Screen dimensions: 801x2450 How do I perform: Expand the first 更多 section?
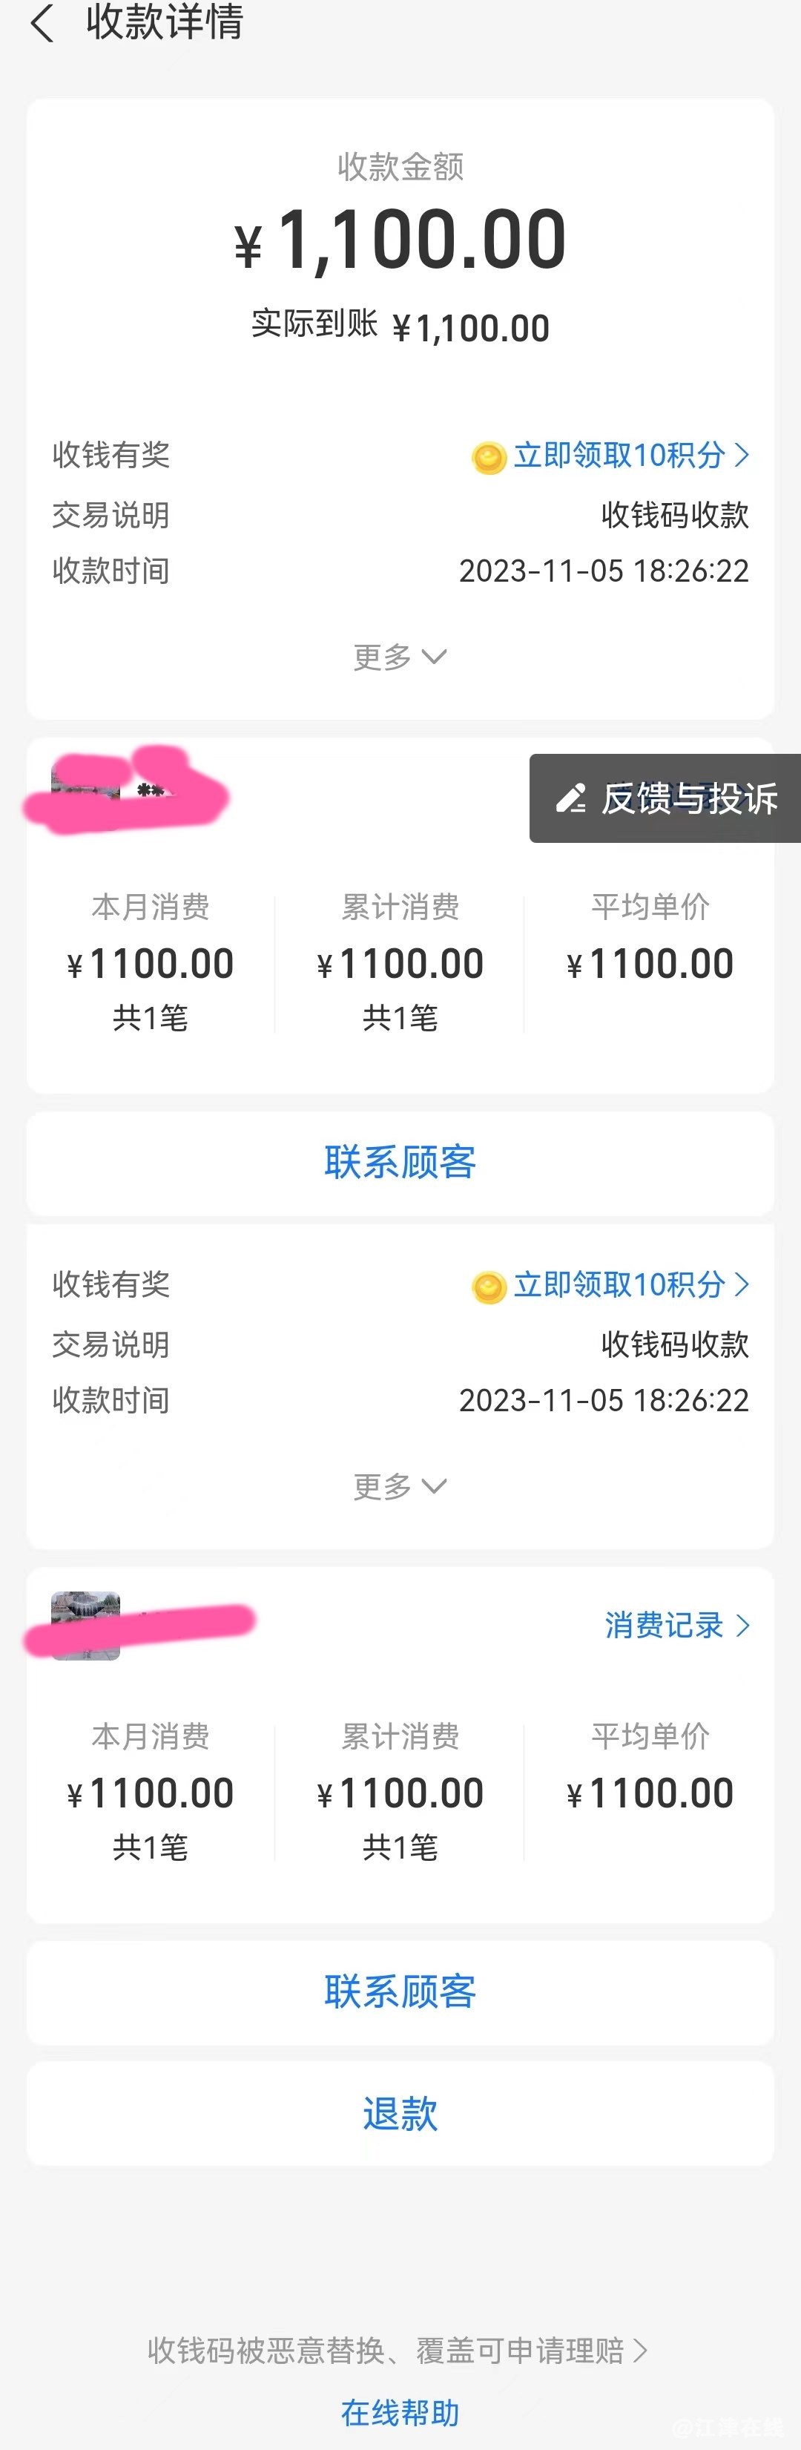pos(400,656)
